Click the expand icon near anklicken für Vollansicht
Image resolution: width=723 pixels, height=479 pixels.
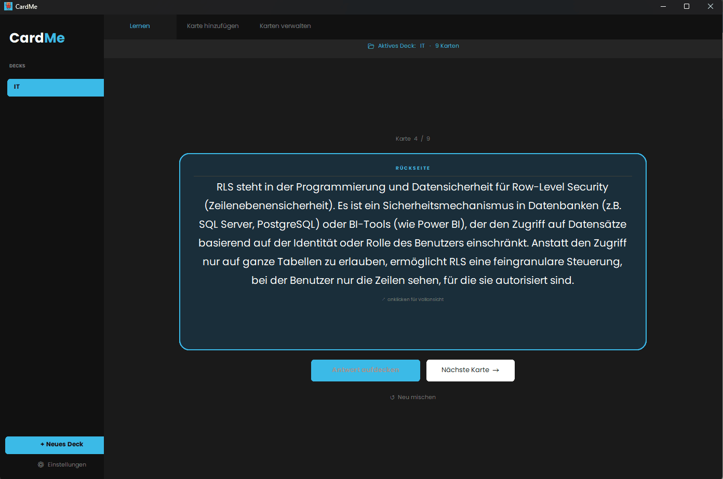(384, 299)
